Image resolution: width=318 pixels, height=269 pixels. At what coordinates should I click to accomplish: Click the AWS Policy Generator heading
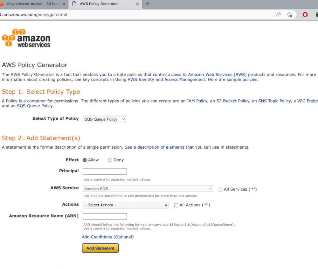click(35, 65)
